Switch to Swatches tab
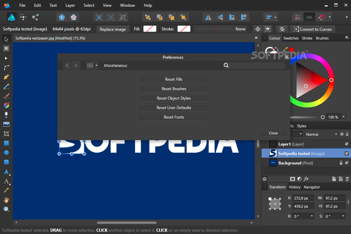The image size is (351, 234). [x=291, y=38]
